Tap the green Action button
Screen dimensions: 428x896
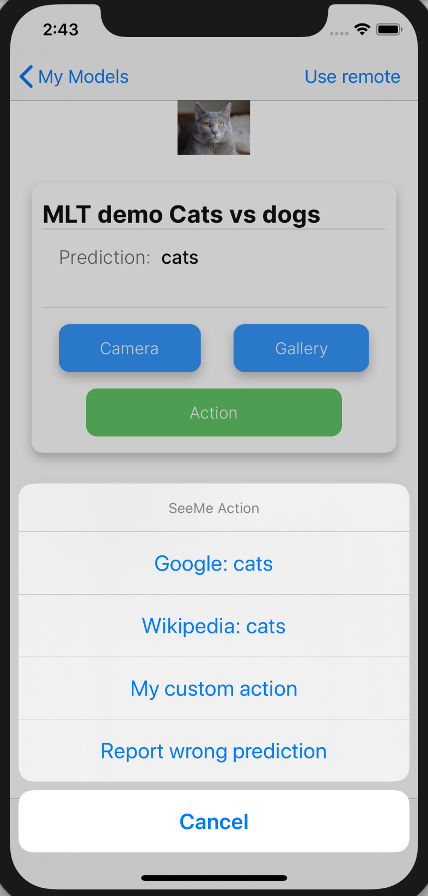[214, 413]
